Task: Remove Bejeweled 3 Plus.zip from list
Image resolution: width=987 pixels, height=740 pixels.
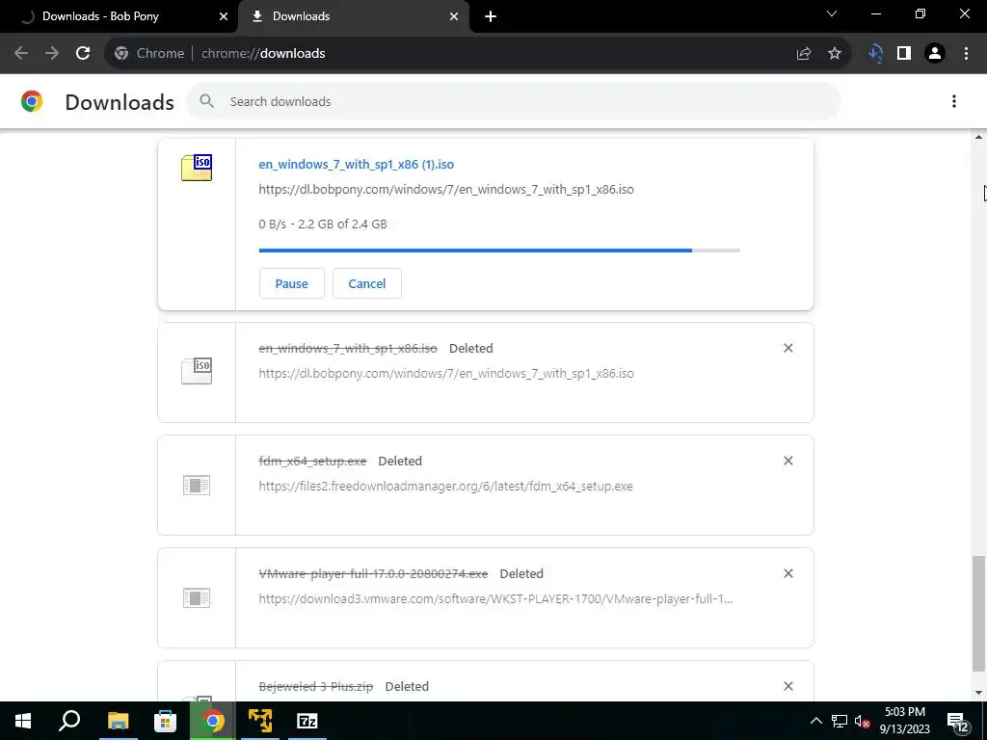Action: click(788, 686)
